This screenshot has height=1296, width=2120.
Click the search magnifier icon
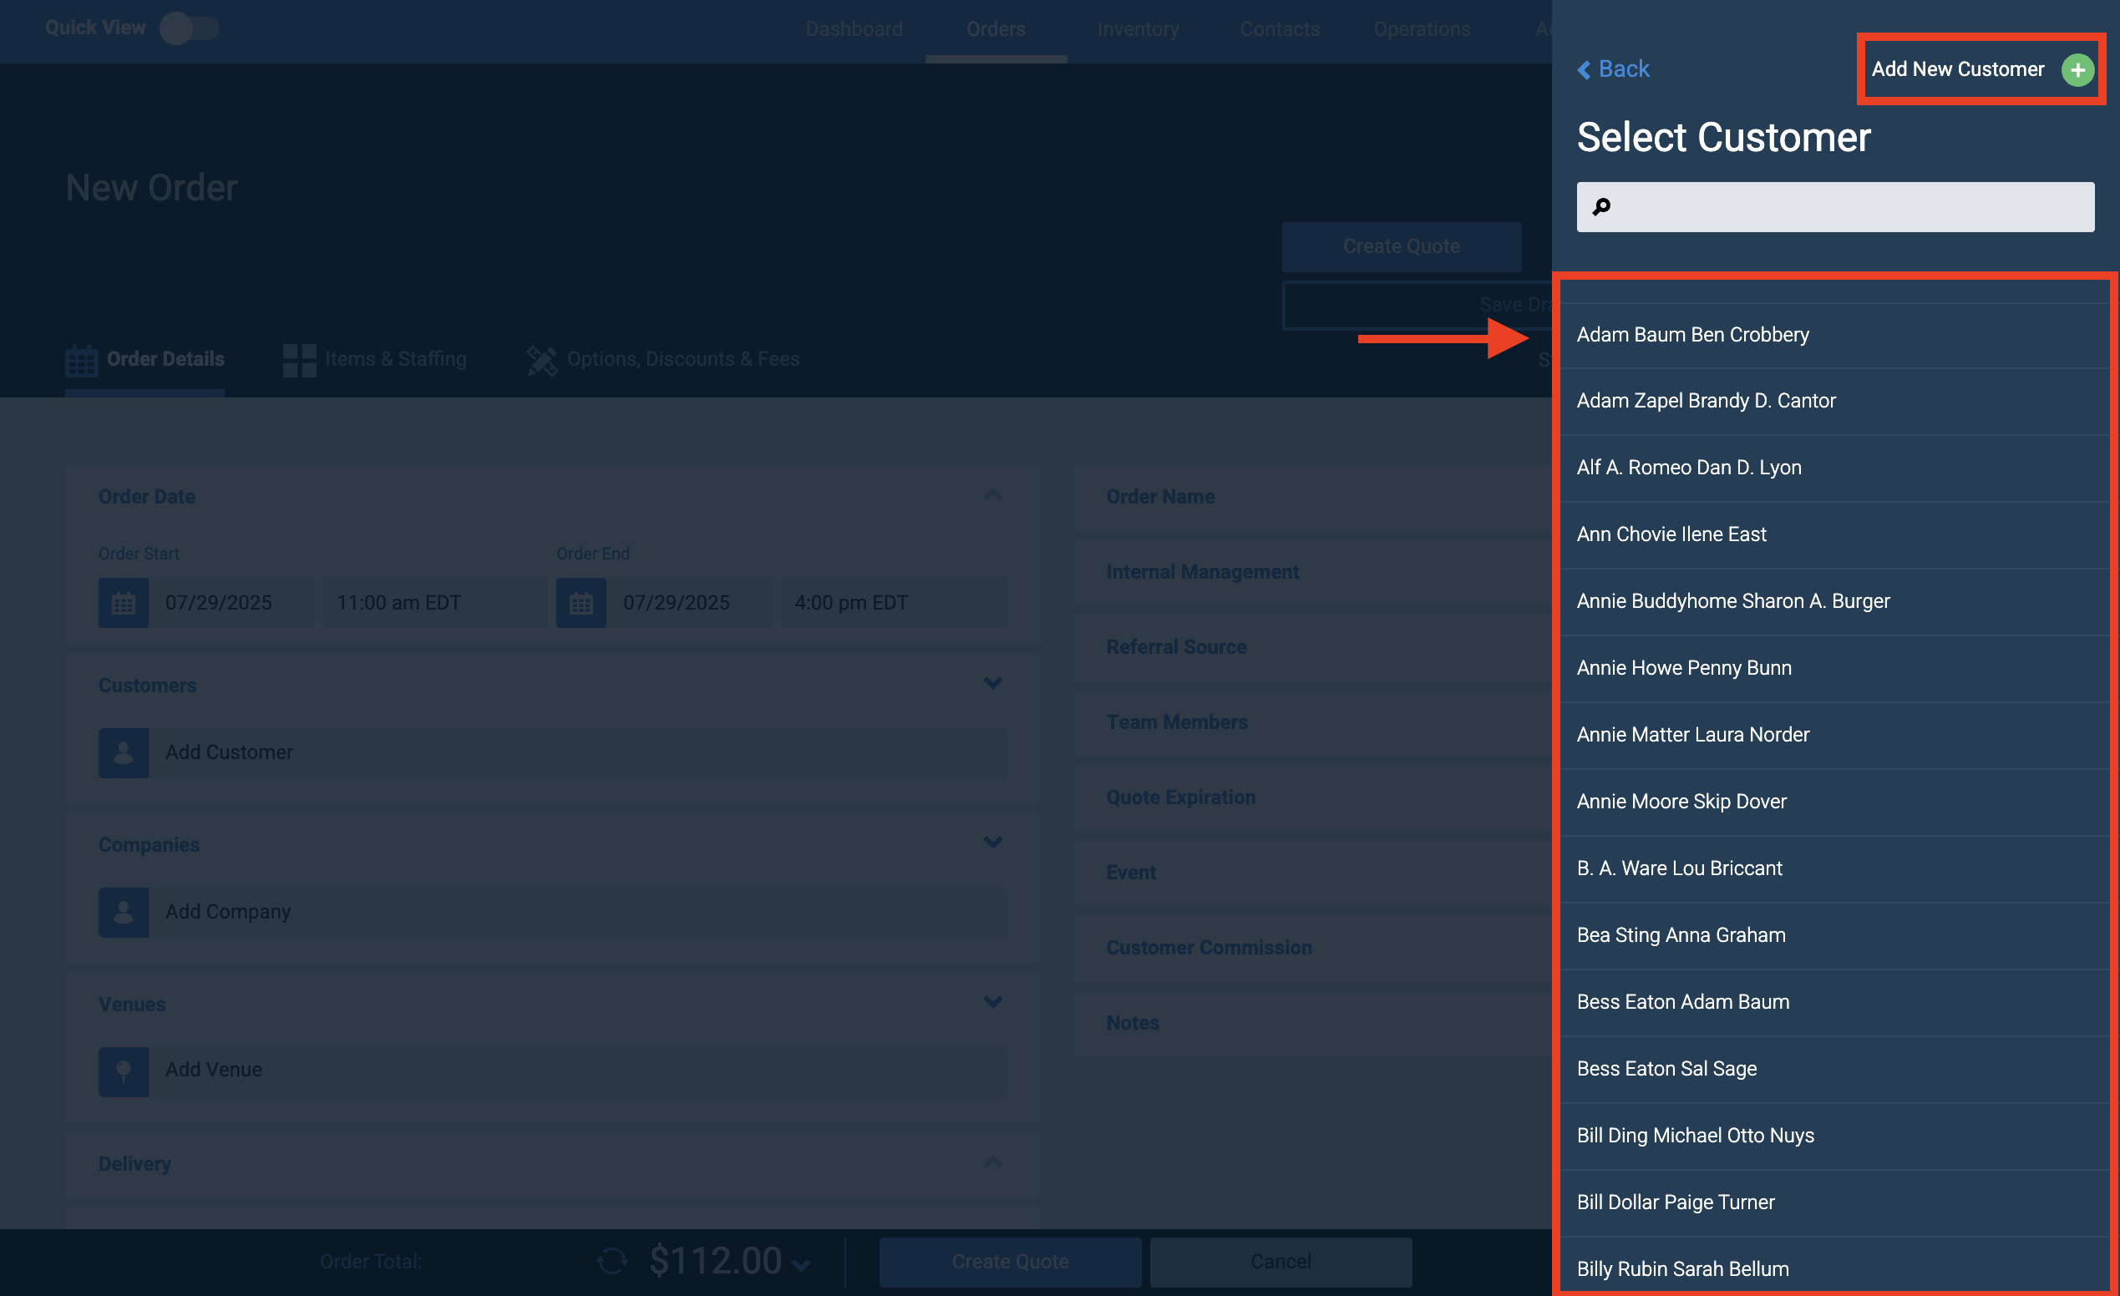[x=1601, y=206]
